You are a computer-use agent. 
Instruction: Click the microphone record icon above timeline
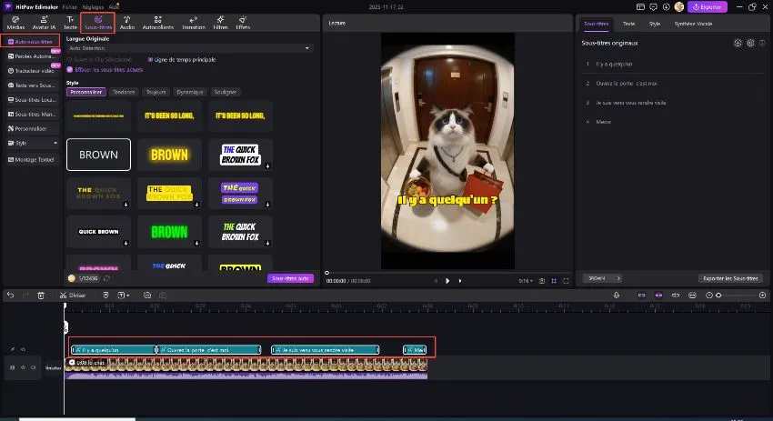click(617, 295)
